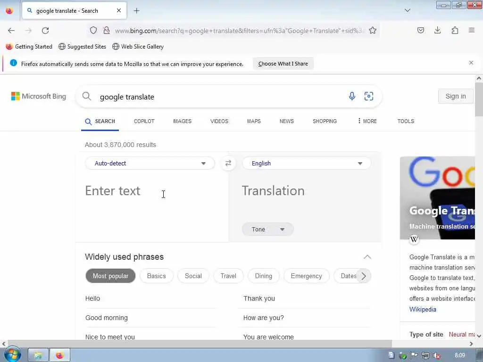Open the extensions puzzle icon

point(455,30)
